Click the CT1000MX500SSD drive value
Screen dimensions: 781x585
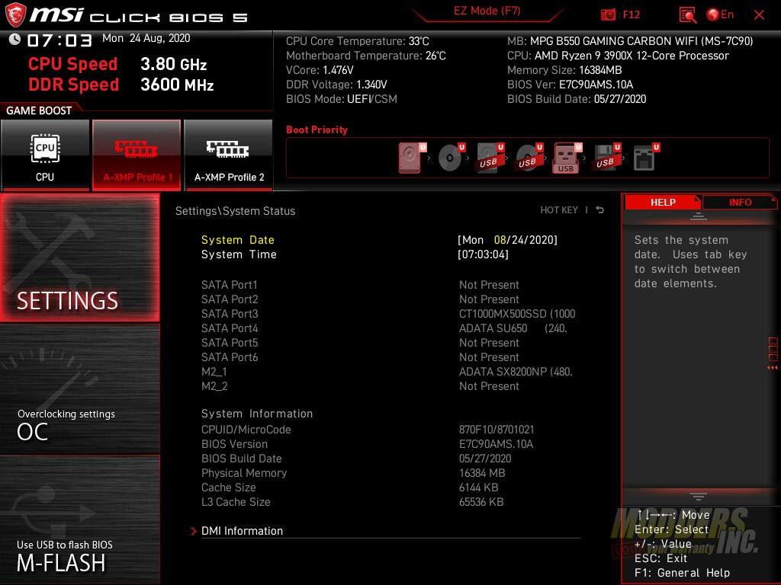pyautogui.click(x=517, y=313)
